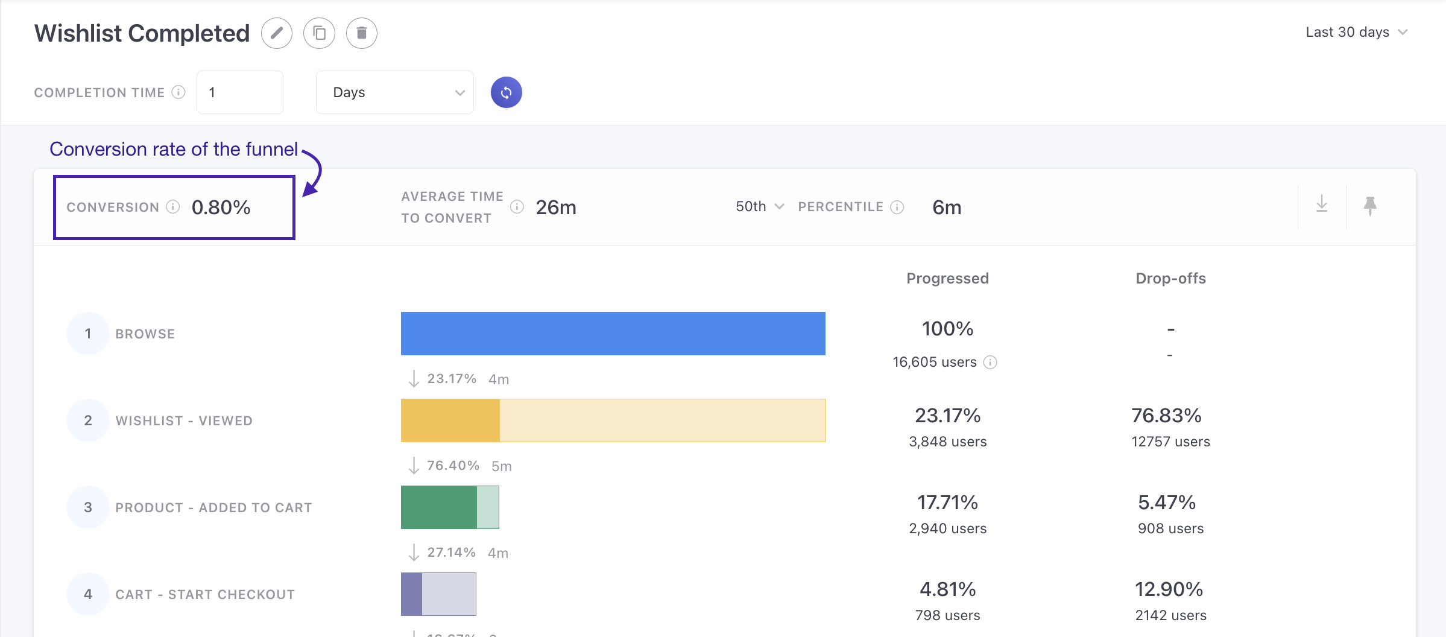Click the 0.80% conversion value
This screenshot has width=1446, height=637.
[x=221, y=207]
